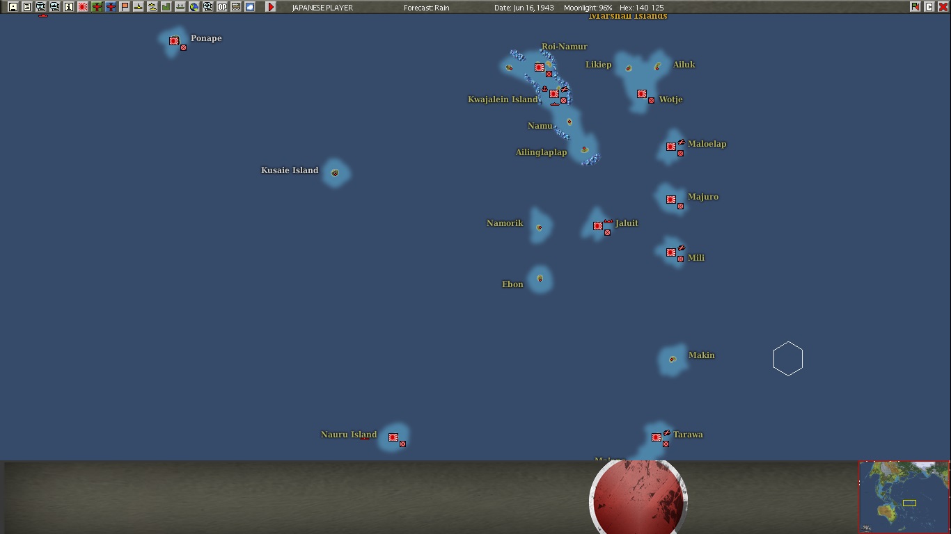Click the red X exit button
This screenshot has height=534, width=951.
(943, 7)
